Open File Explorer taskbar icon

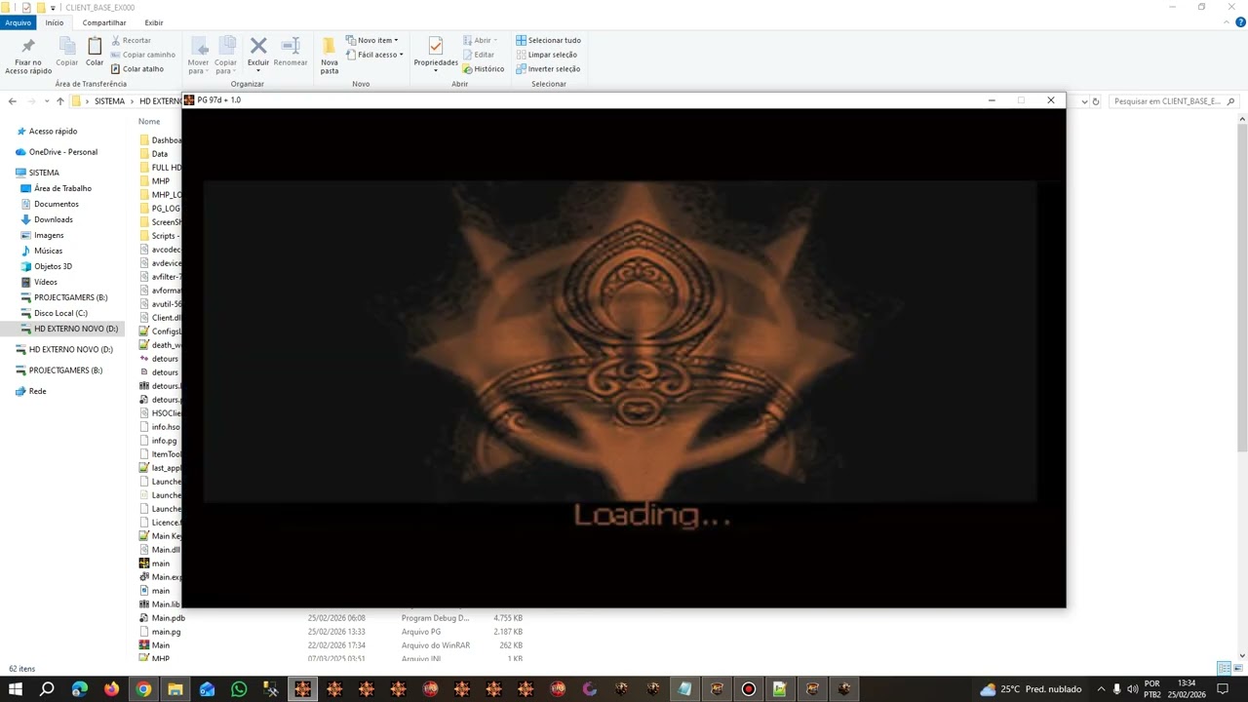pyautogui.click(x=175, y=689)
